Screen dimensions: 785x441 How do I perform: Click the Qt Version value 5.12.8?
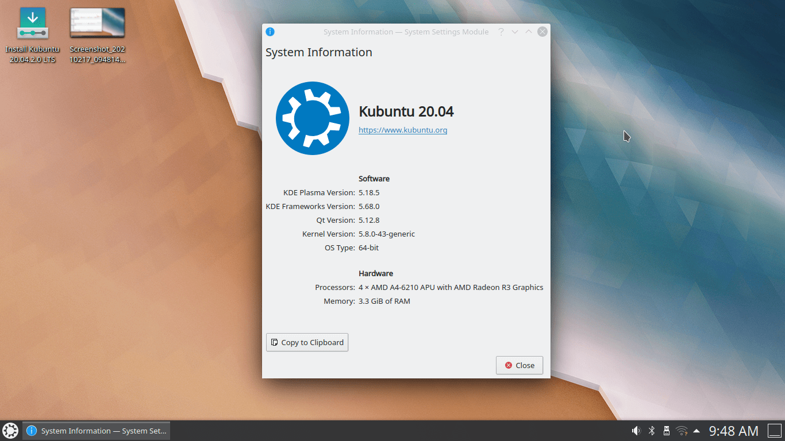[369, 220]
